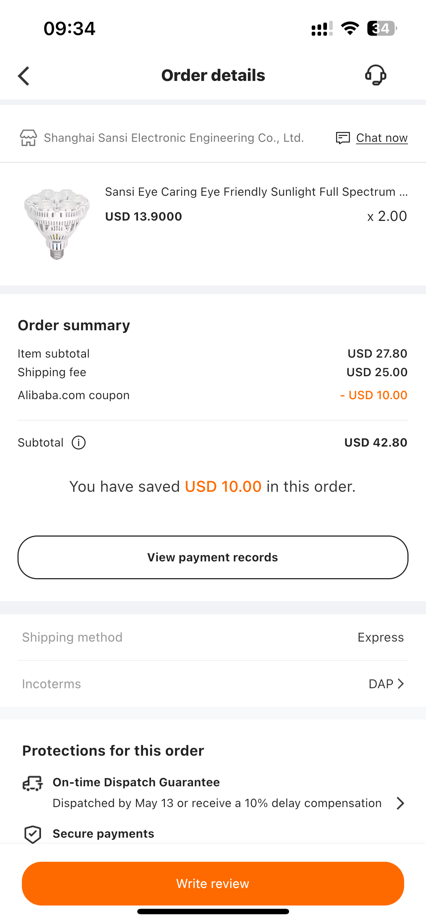The width and height of the screenshot is (426, 923).
Task: Tap the supplier store icon
Action: (28, 138)
